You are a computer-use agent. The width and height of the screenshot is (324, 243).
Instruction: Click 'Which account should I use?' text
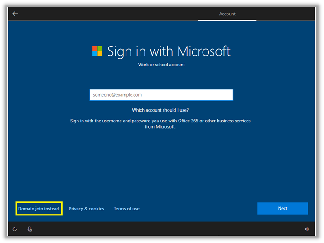[160, 110]
